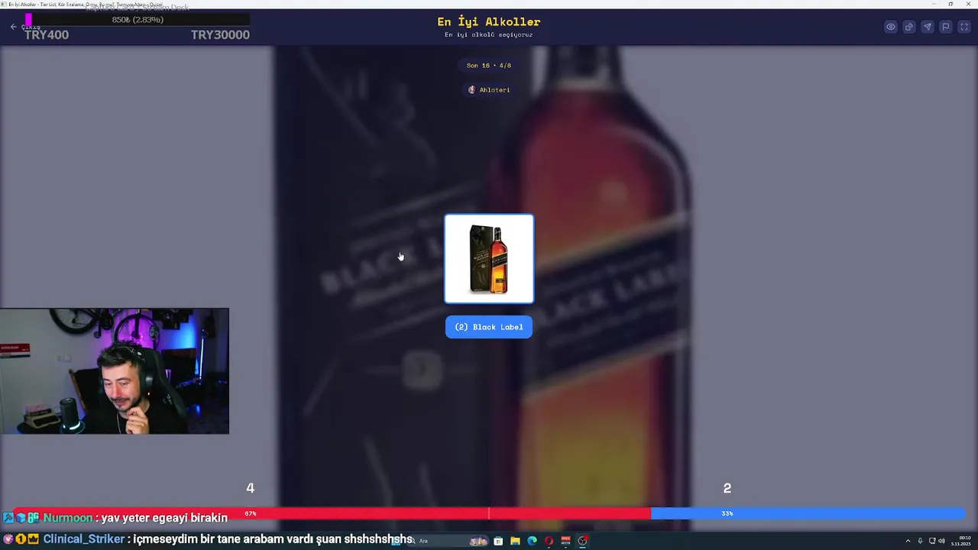Toggle fullscreen mode icon
Screen dimensions: 978x550
click(964, 27)
